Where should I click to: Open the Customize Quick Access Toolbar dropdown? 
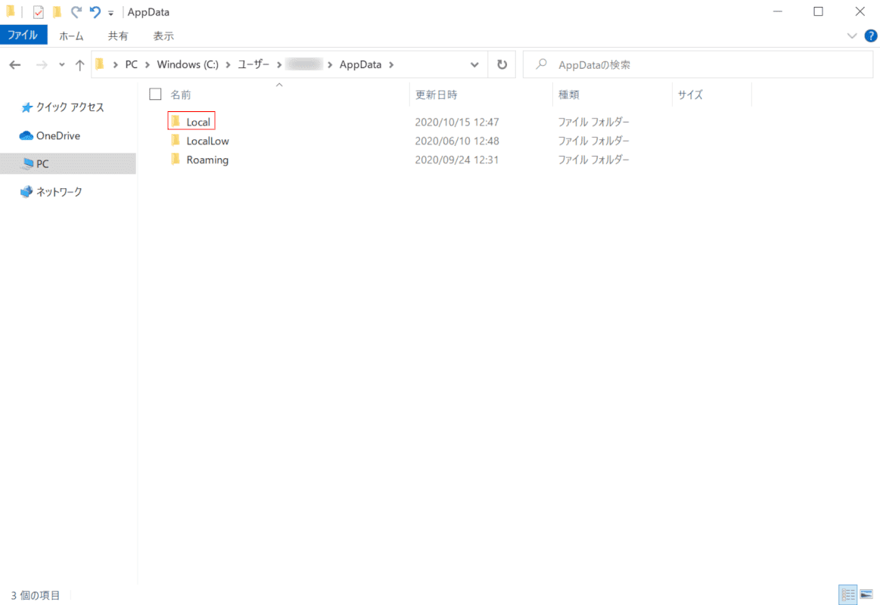tap(111, 13)
